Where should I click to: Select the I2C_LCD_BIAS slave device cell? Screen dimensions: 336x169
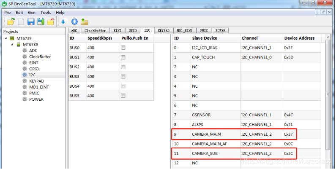[x=216, y=48]
